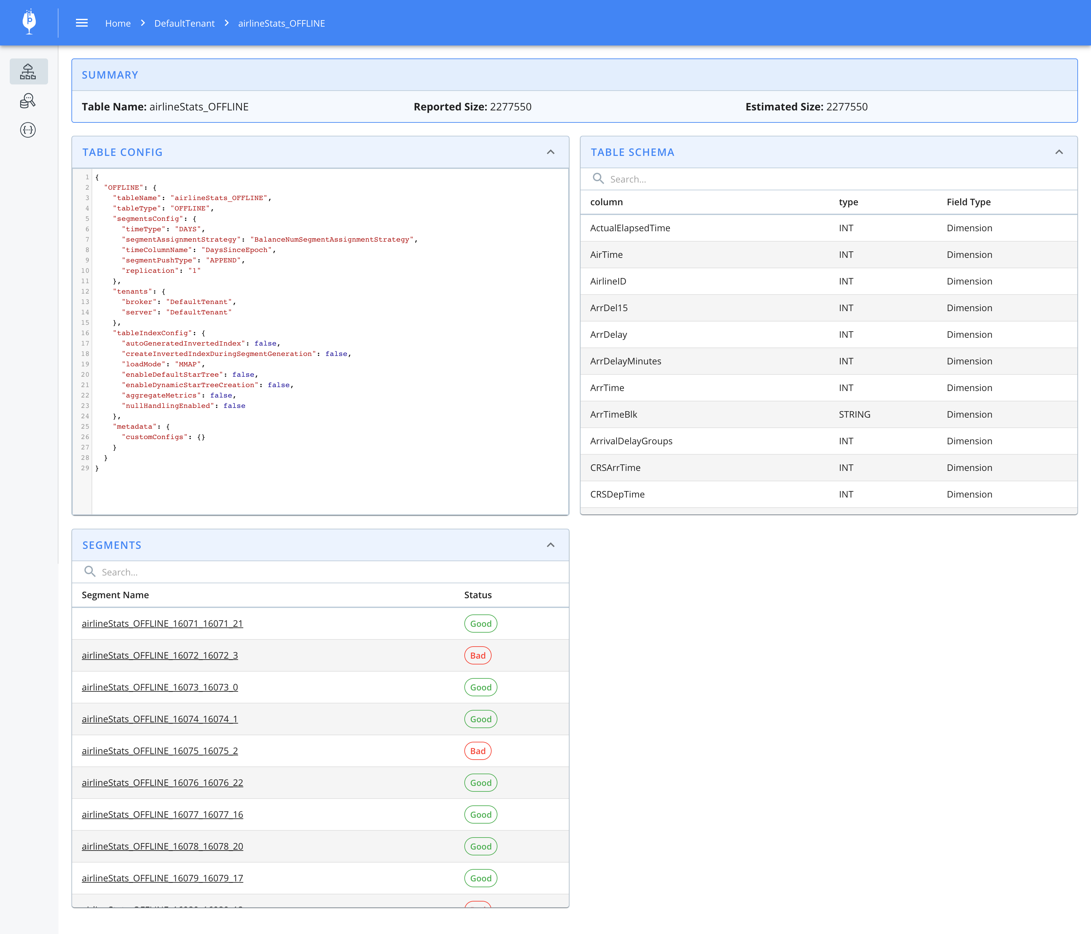
Task: Select the ActualElapsedTime schema row
Action: (828, 228)
